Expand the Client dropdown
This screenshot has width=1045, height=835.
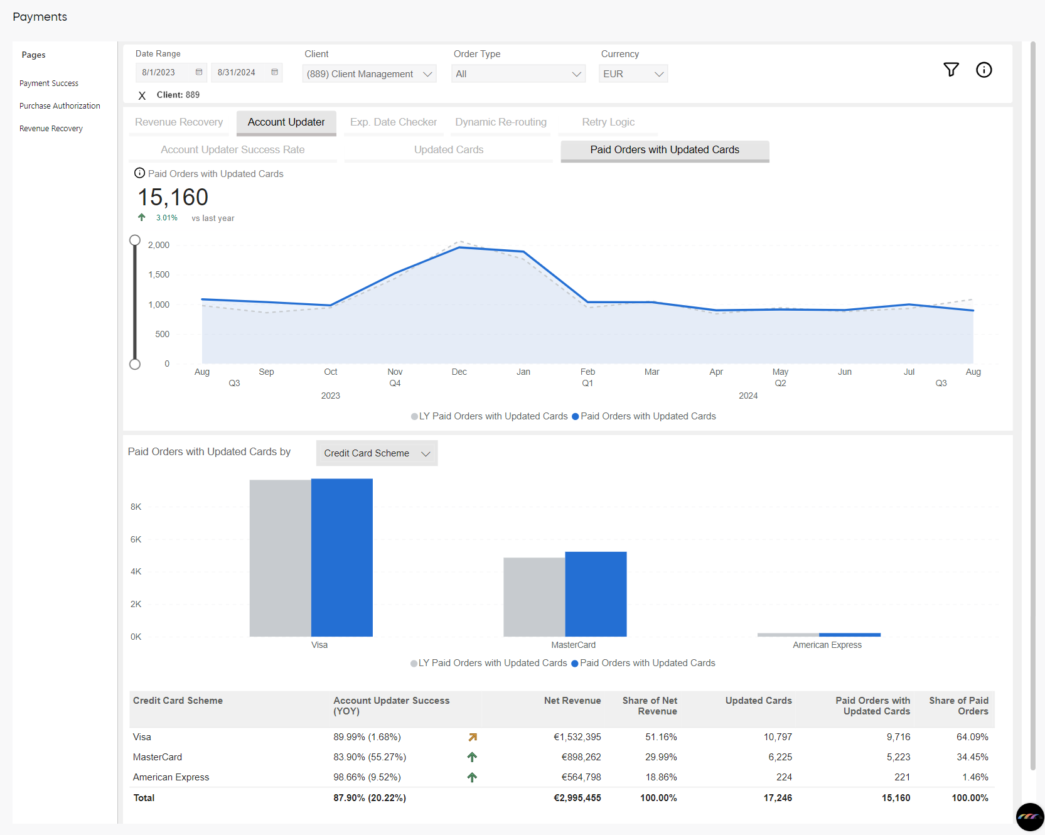coord(369,74)
